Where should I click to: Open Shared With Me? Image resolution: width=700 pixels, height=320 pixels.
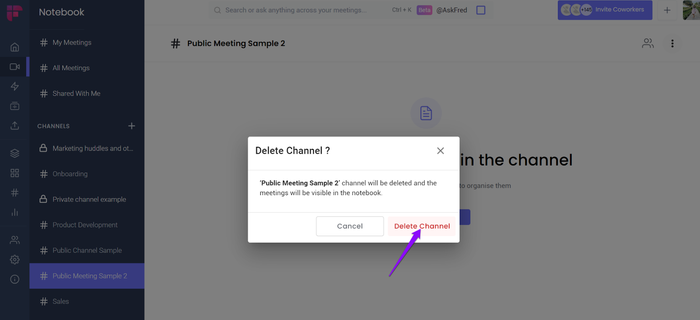coord(87,93)
